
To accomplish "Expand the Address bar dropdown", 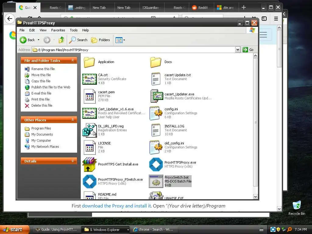I will tap(238, 50).
